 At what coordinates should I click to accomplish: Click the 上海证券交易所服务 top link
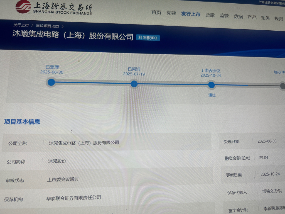pos(272,3)
